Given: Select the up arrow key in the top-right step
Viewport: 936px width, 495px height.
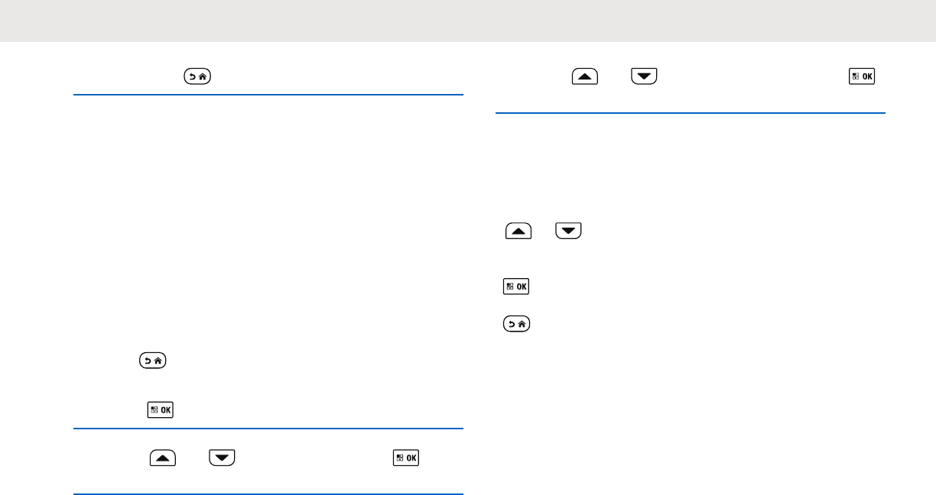Looking at the screenshot, I should [x=585, y=76].
